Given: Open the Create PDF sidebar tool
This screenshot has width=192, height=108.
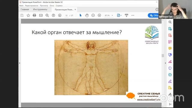Looking at the screenshot, I should tap(170, 35).
